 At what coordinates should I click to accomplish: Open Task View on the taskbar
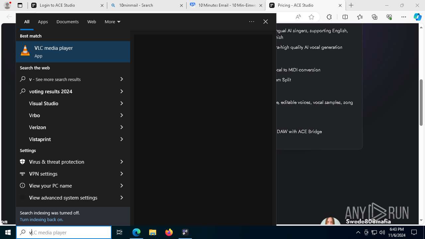click(120, 232)
